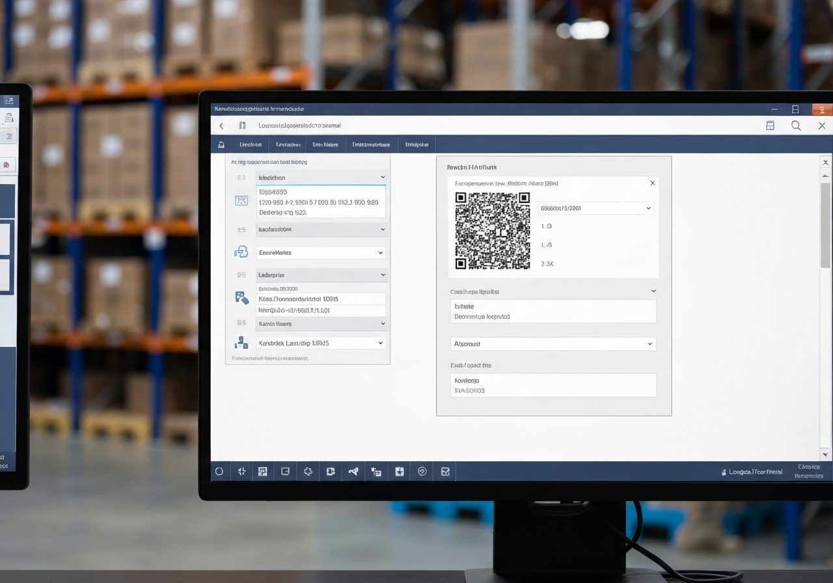Image resolution: width=833 pixels, height=583 pixels.
Task: Click the Enab f opact bhs label
Action: point(471,365)
